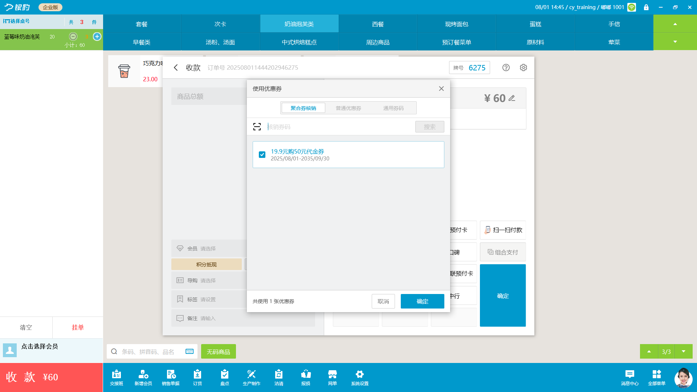Select the 荤菜 category
The image size is (697, 392).
(x=614, y=42)
